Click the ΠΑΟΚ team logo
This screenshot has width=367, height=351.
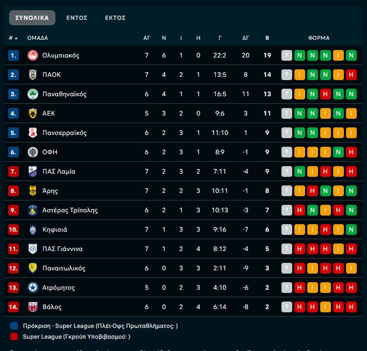click(x=32, y=75)
